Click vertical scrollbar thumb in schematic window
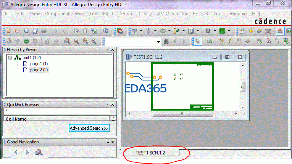Screen dimensions: 292x164 pos(242,86)
